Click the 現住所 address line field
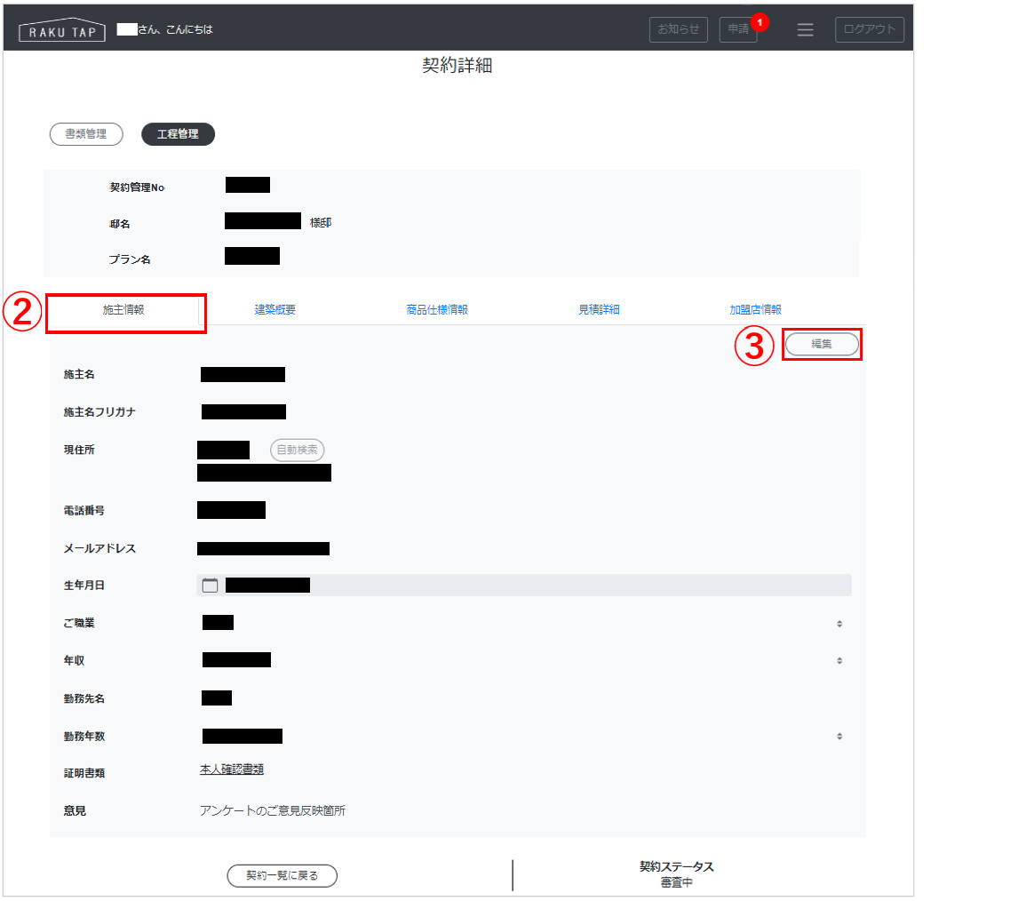This screenshot has width=1010, height=901. click(264, 473)
